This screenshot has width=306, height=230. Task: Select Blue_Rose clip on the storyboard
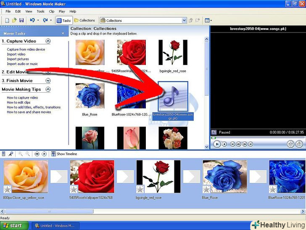(225, 177)
